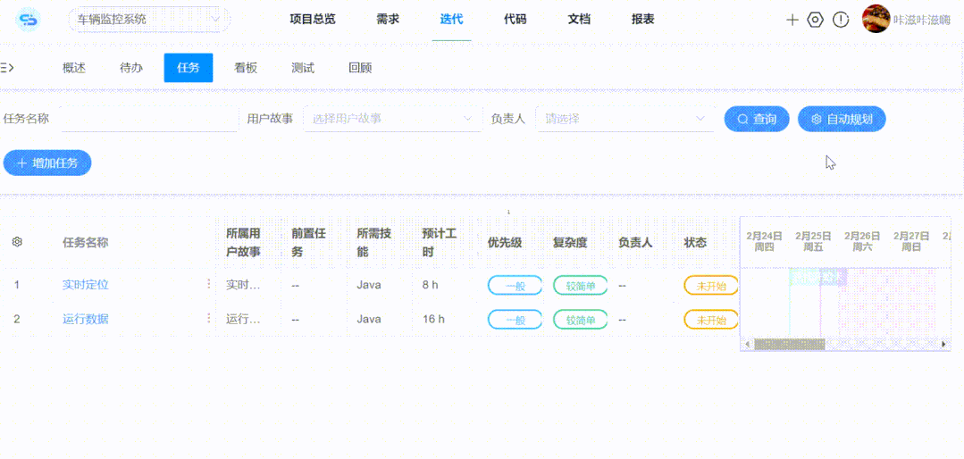The width and height of the screenshot is (964, 459).
Task: Click the 一般 priority tag in row 1
Action: [516, 285]
